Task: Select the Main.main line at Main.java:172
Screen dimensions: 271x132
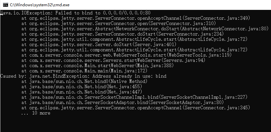Action: [84, 71]
